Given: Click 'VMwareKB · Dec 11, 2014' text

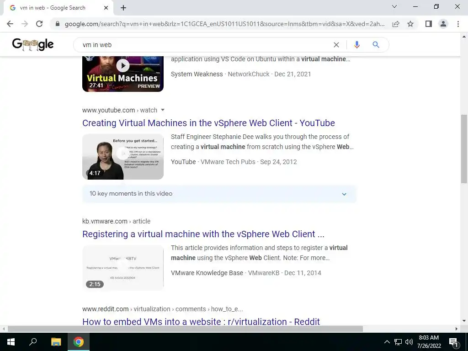Looking at the screenshot, I should [284, 273].
